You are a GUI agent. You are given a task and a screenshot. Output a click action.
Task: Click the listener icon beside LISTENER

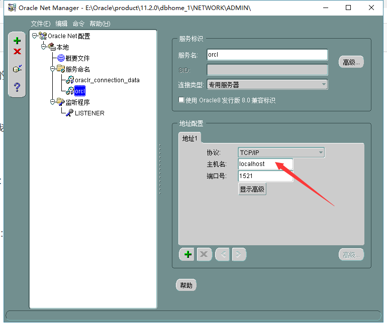tap(70, 113)
